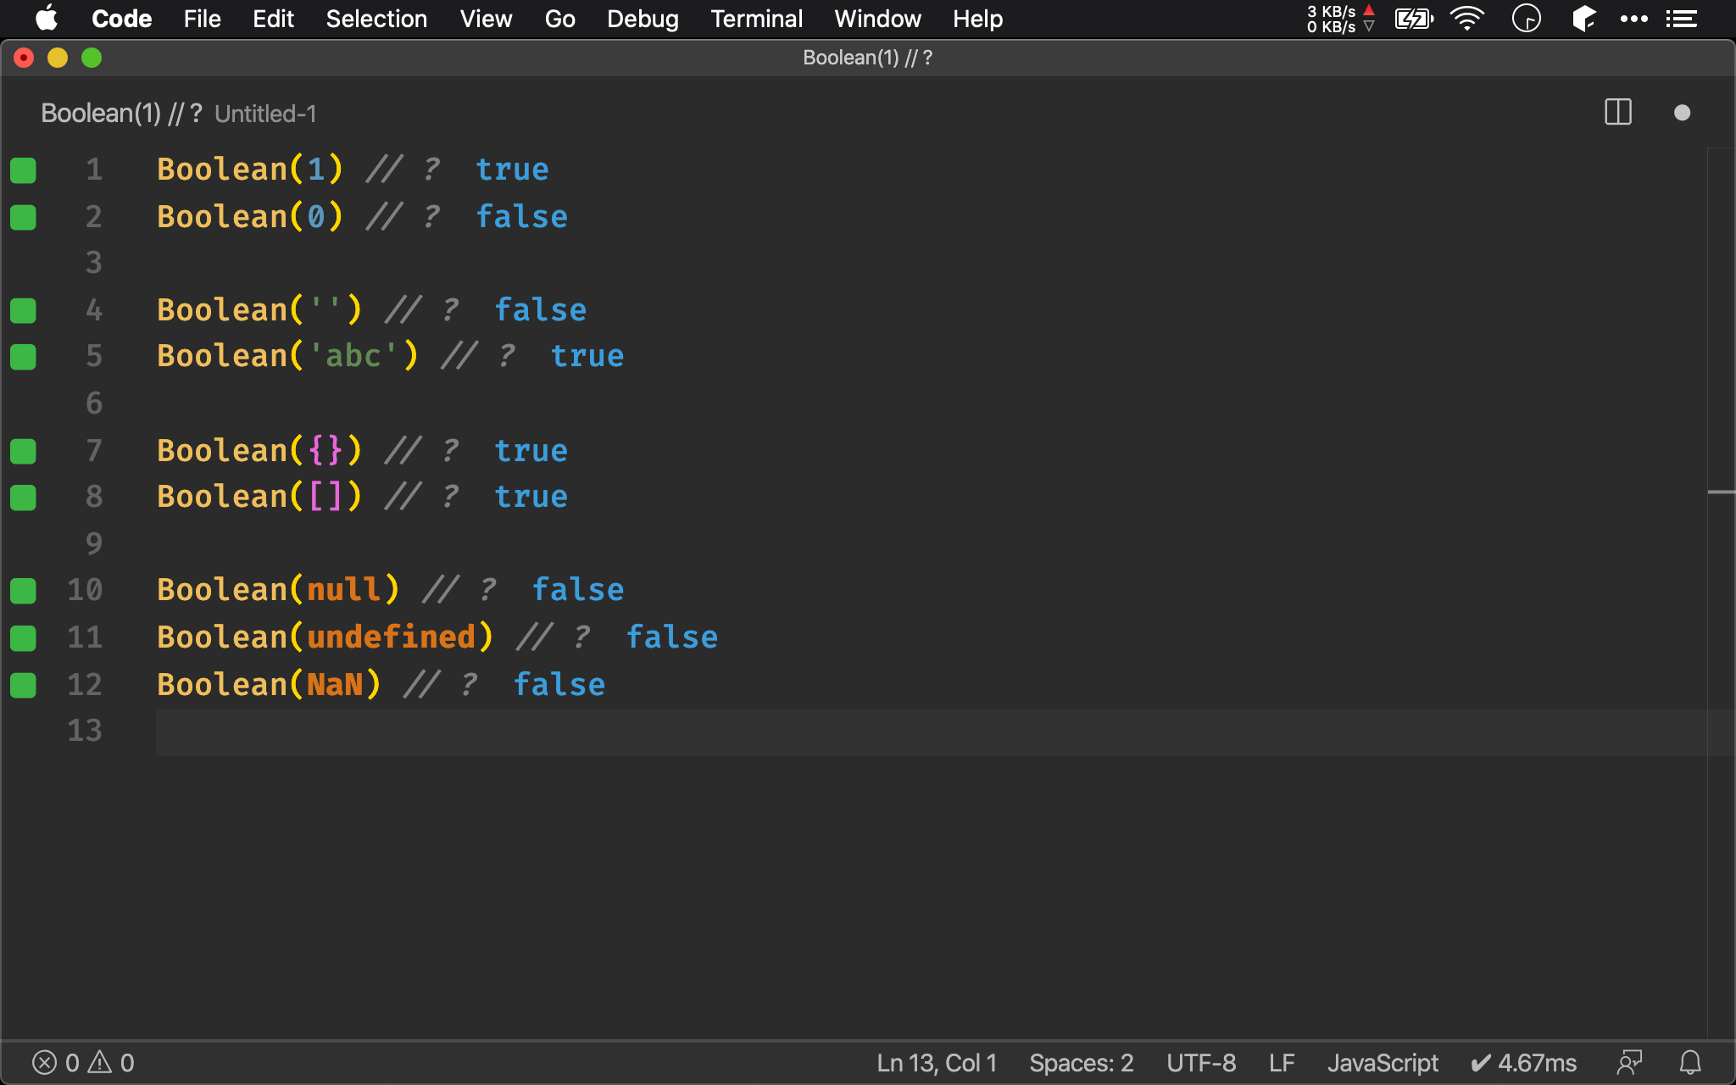Viewport: 1736px width, 1085px height.
Task: Click the Quokka execution time indicator
Action: tap(1523, 1062)
